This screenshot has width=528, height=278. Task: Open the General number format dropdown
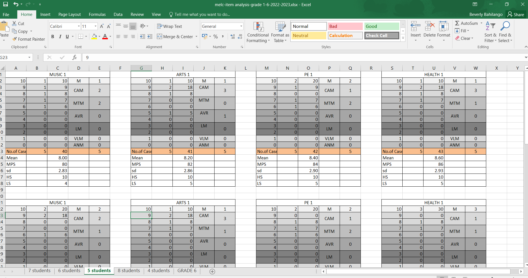[x=241, y=26]
